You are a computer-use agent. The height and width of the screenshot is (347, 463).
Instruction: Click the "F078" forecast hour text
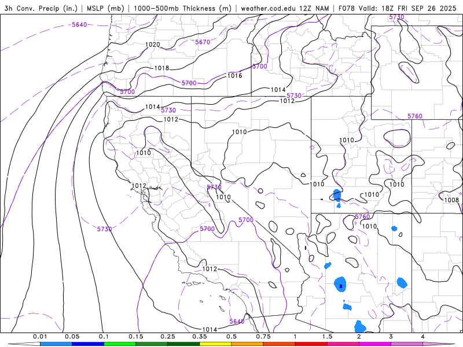(x=346, y=8)
